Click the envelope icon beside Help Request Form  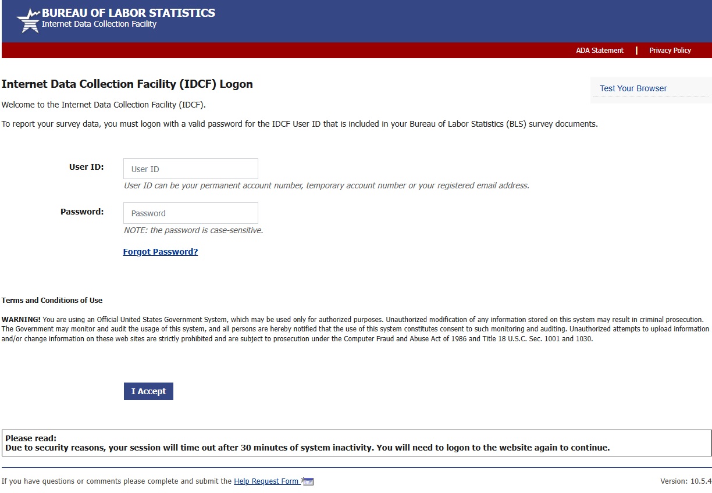tap(308, 481)
